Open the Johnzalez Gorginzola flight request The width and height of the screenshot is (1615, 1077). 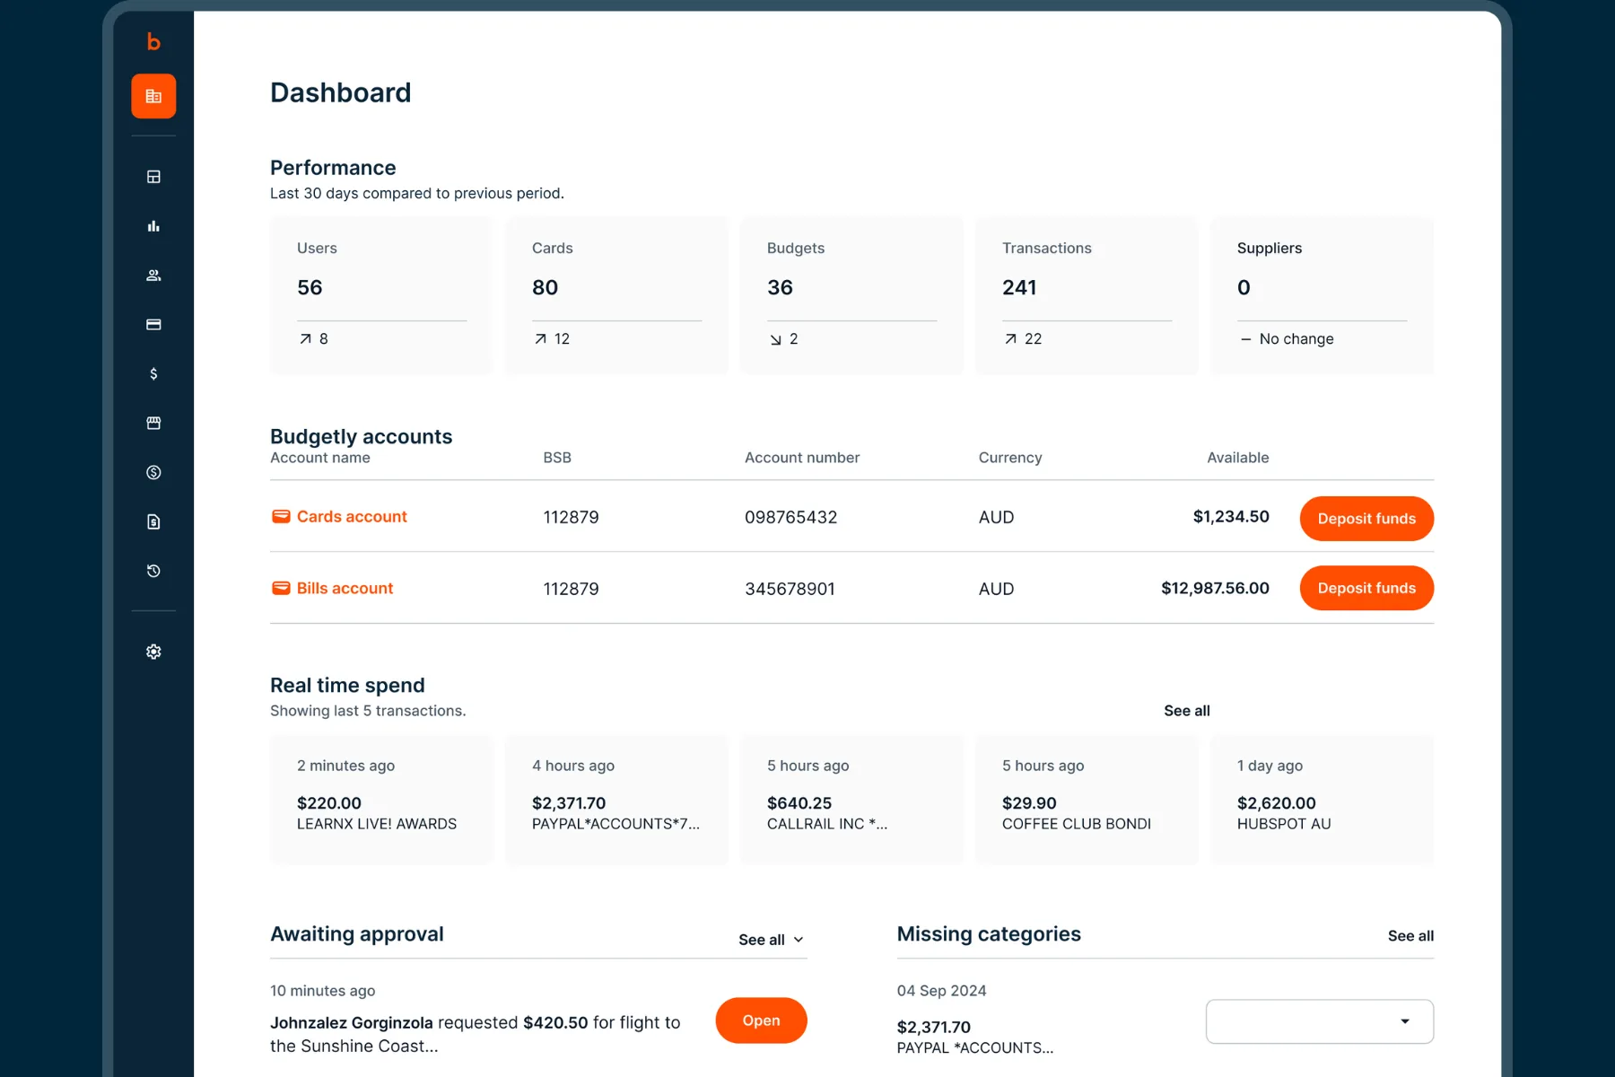(x=761, y=1020)
